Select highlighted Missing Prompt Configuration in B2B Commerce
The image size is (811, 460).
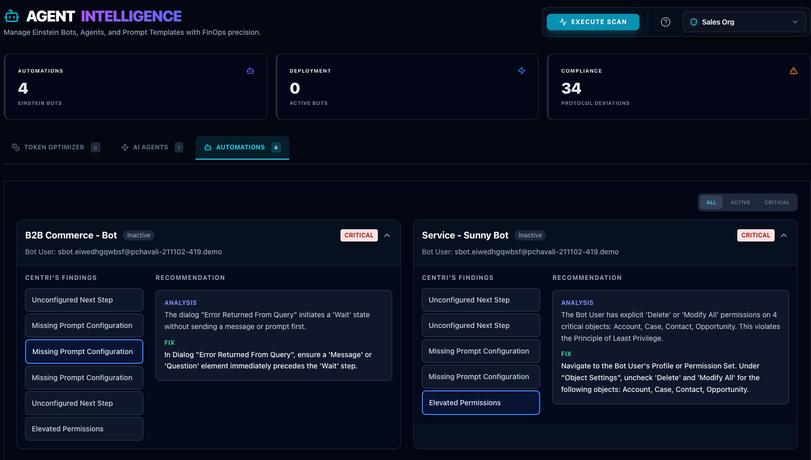(84, 352)
